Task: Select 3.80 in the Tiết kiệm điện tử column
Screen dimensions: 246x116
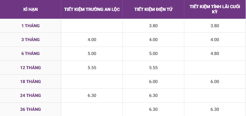Action: [153, 26]
